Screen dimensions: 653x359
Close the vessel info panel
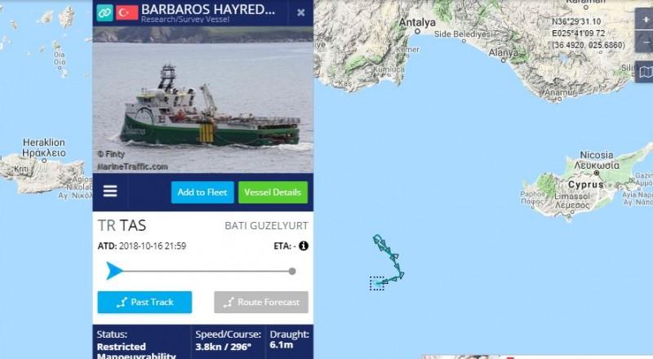[x=300, y=13]
